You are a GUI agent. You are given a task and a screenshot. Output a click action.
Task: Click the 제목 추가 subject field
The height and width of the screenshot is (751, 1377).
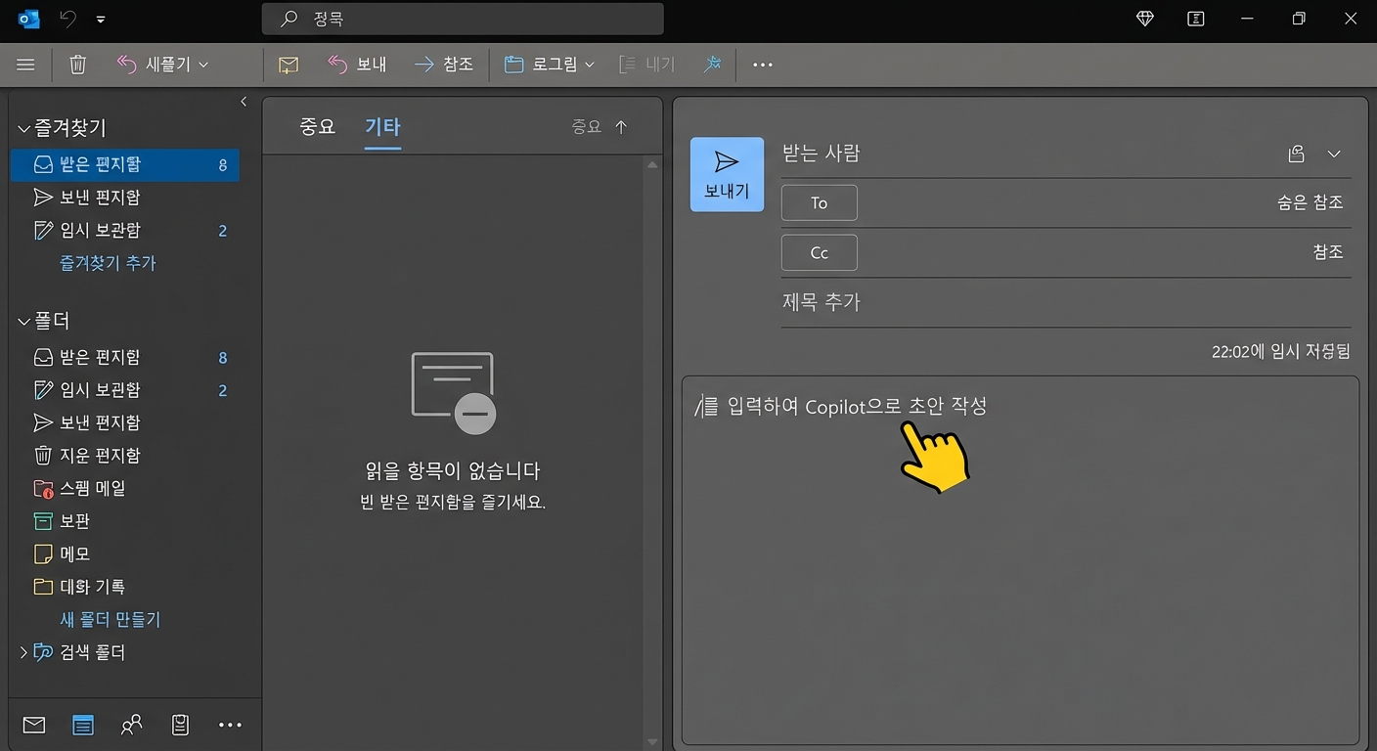click(1066, 302)
